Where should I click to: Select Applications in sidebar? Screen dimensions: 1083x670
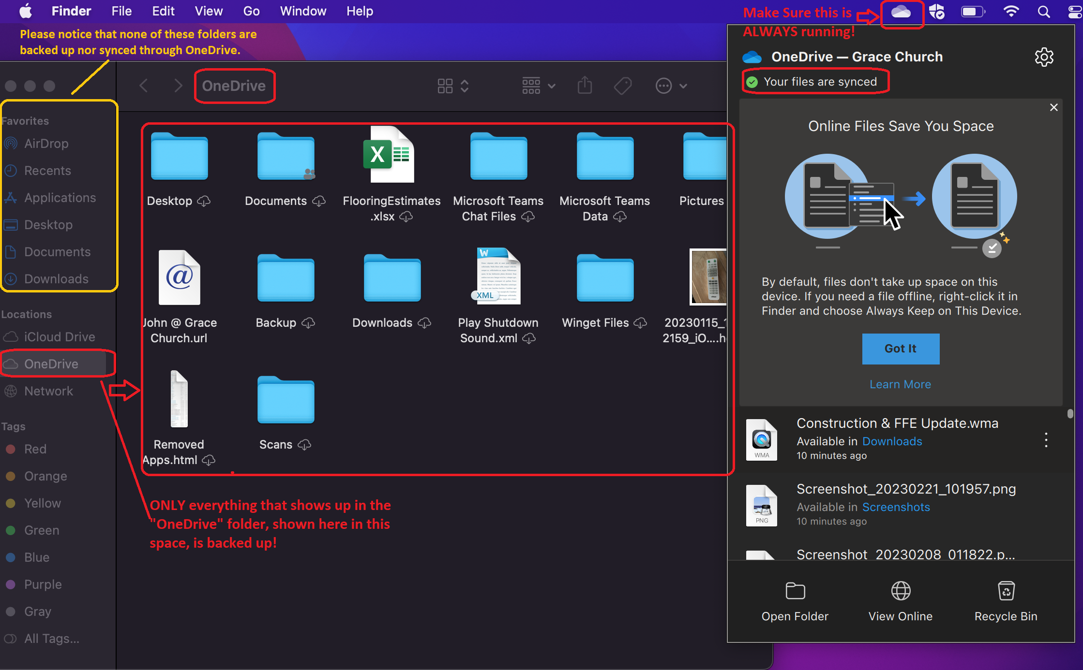click(x=60, y=198)
